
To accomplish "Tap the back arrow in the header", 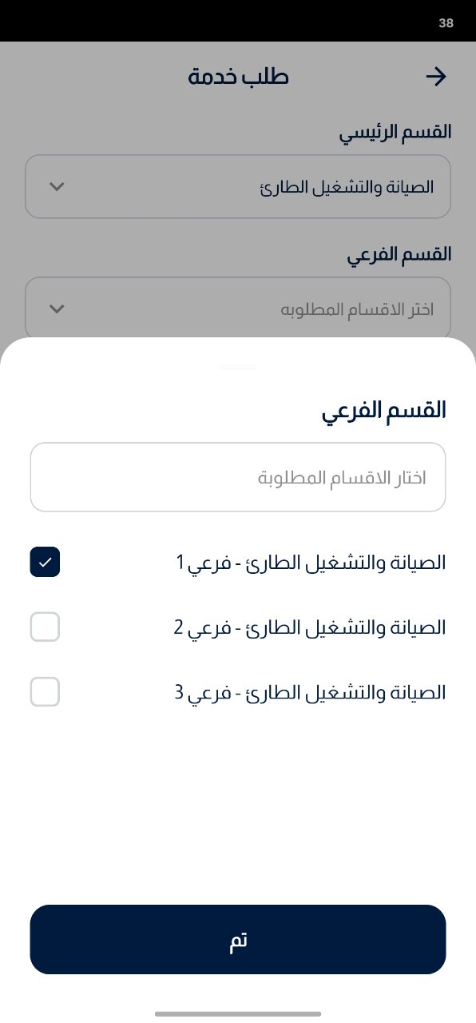I will point(435,77).
